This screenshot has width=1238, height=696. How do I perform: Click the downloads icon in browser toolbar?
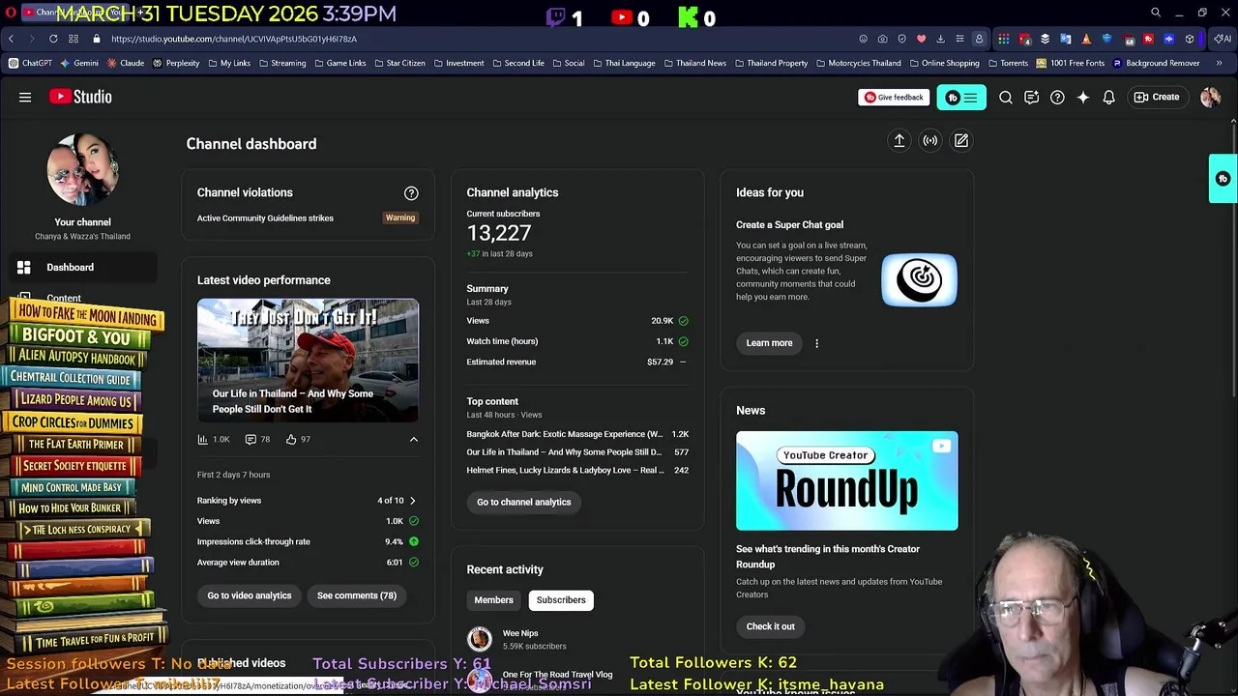click(940, 39)
